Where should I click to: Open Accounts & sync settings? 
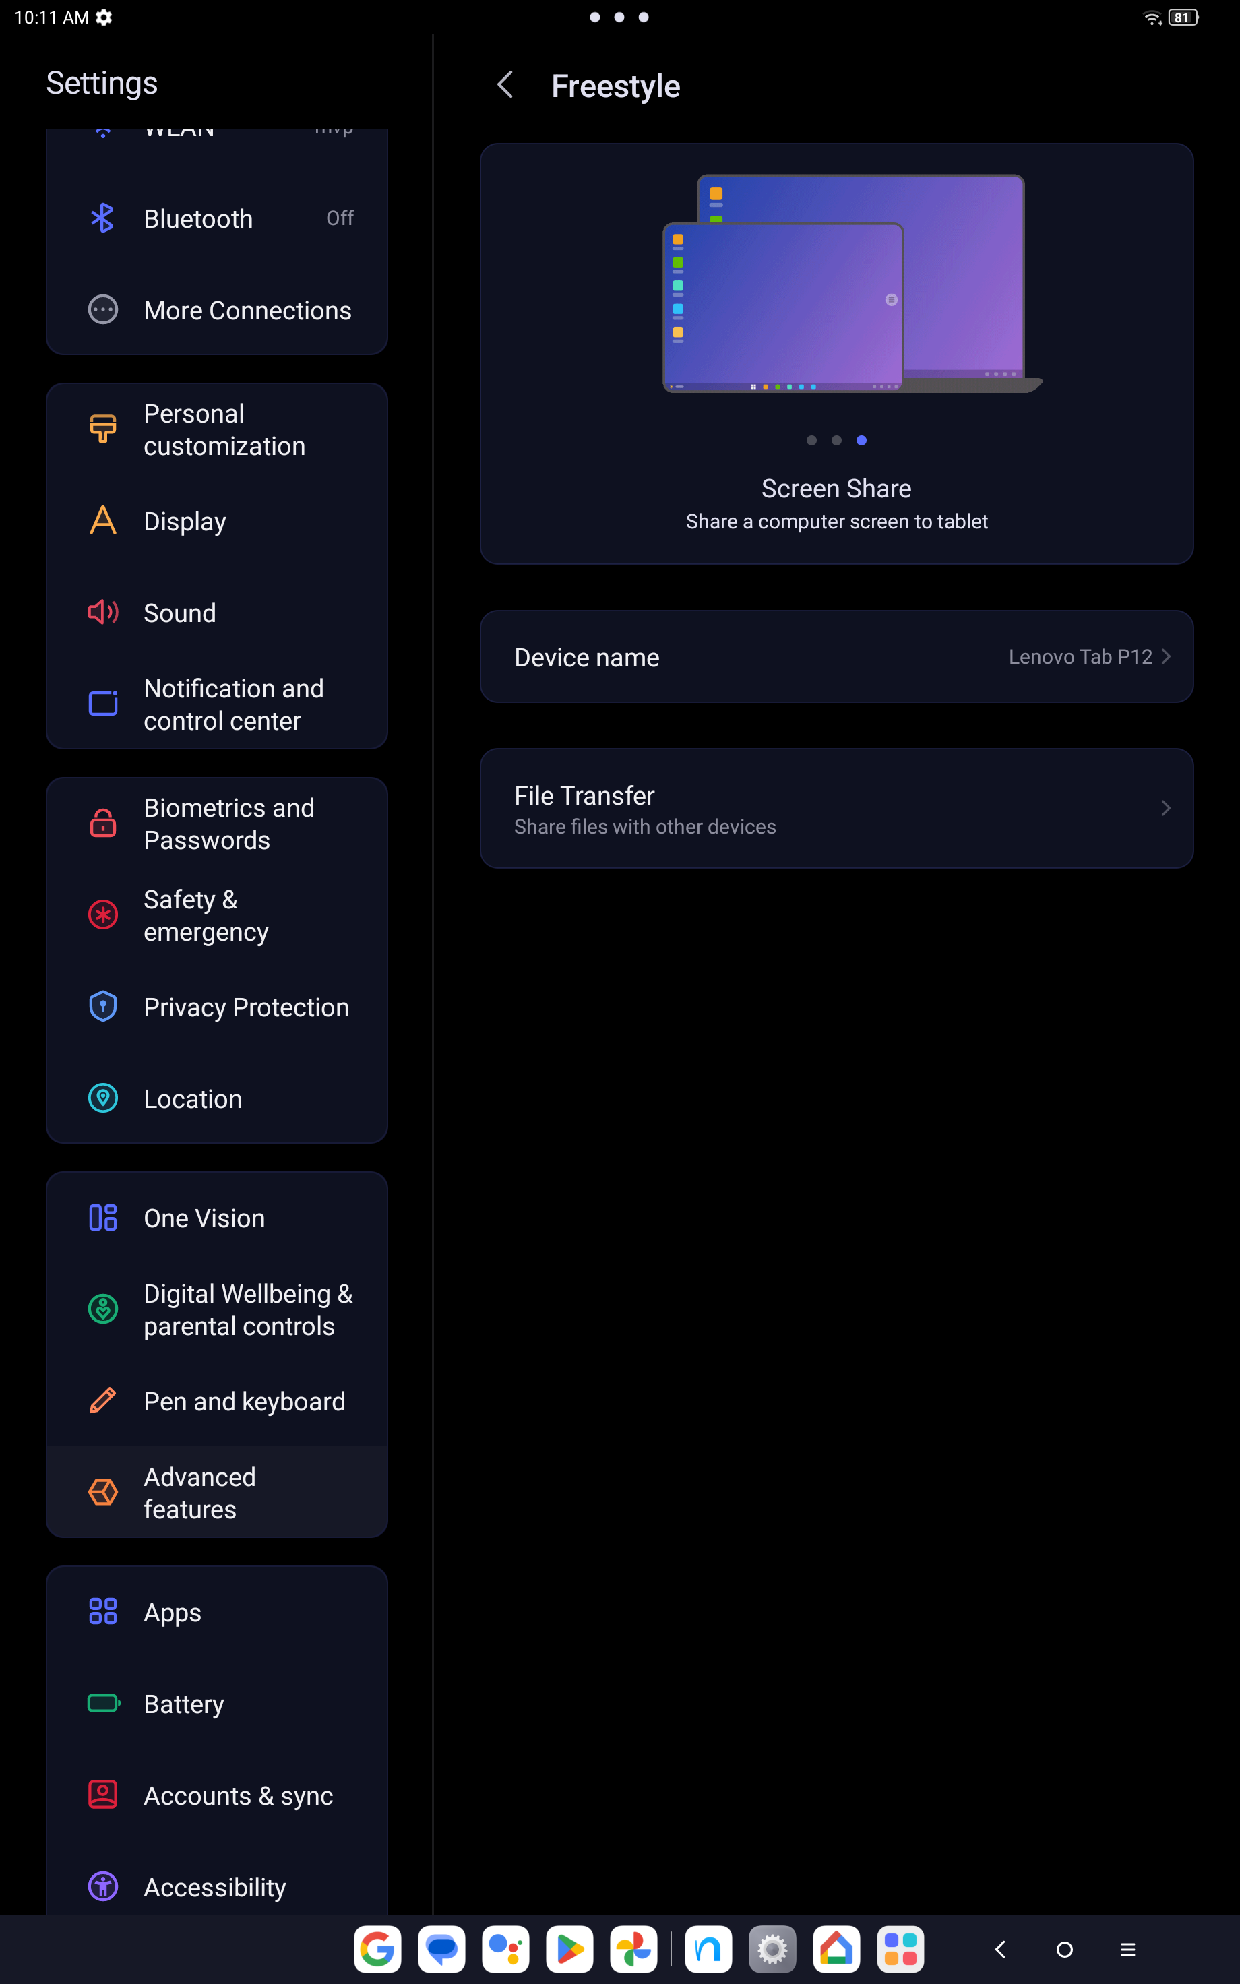click(x=216, y=1795)
